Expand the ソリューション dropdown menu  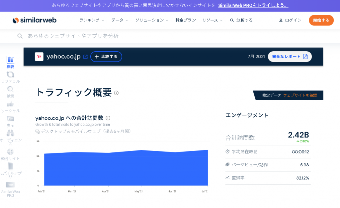151,20
